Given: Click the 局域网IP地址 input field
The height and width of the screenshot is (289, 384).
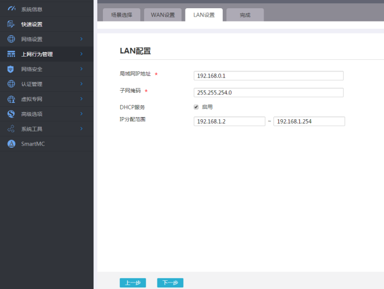Looking at the screenshot, I should (268, 76).
